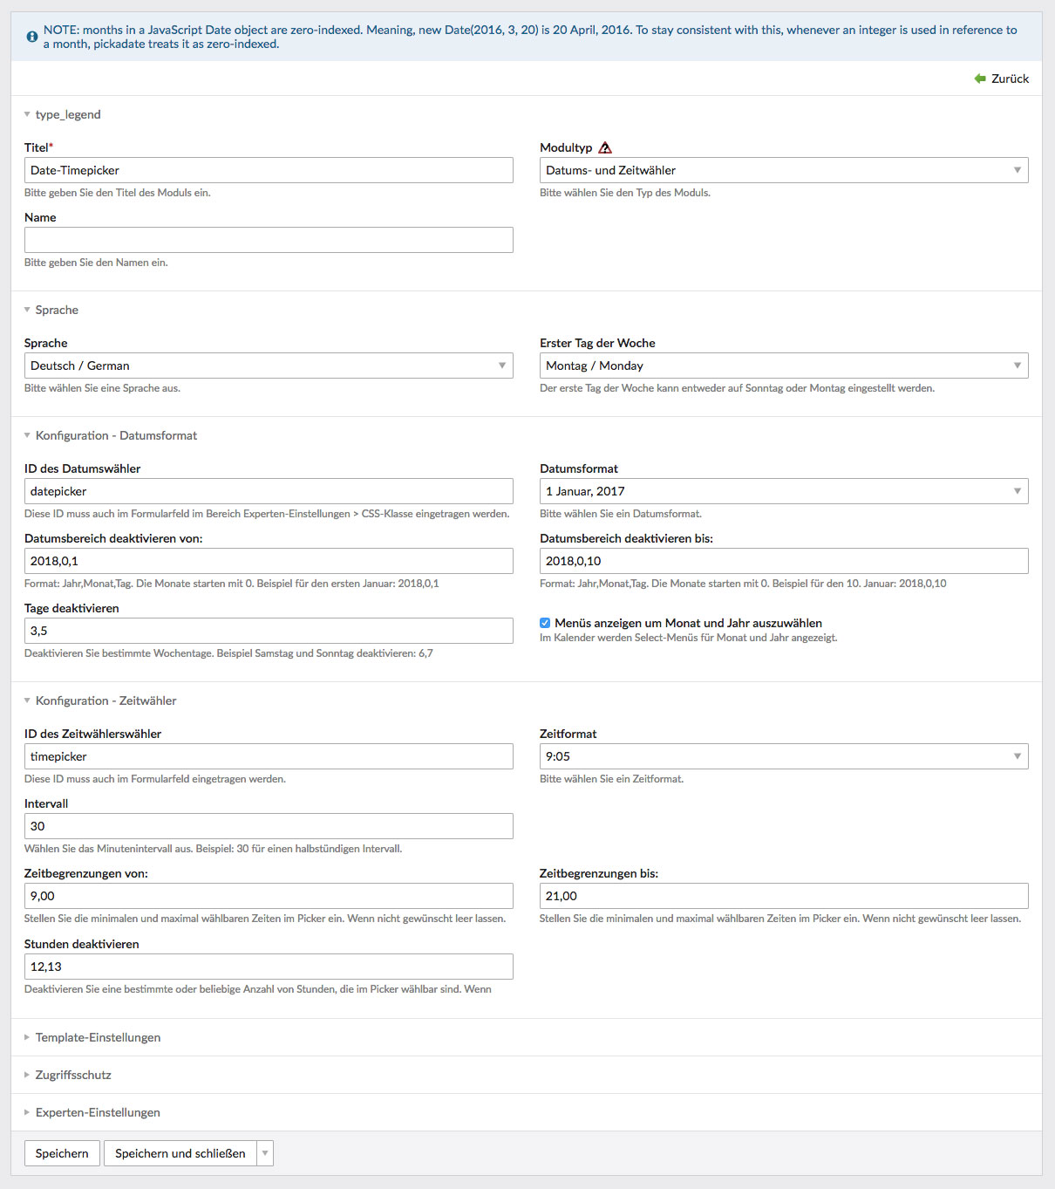
Task: Click the info icon in the note banner
Action: 32,37
